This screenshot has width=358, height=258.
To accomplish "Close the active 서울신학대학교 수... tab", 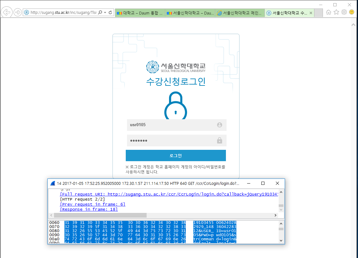I will 311,13.
